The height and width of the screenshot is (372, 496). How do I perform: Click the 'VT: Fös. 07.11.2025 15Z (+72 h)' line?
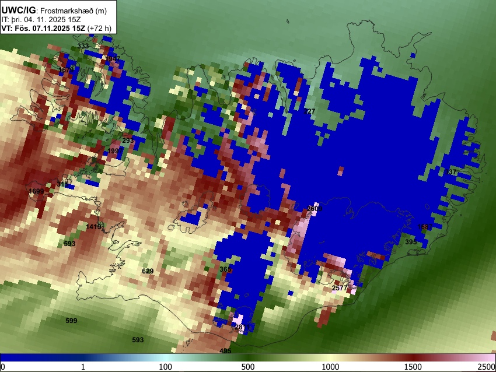(56, 28)
